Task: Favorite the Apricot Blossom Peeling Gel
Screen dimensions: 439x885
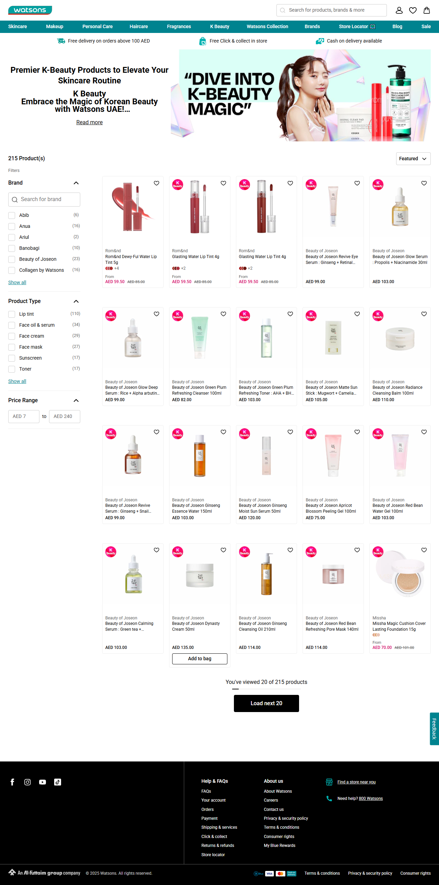Action: (x=357, y=432)
